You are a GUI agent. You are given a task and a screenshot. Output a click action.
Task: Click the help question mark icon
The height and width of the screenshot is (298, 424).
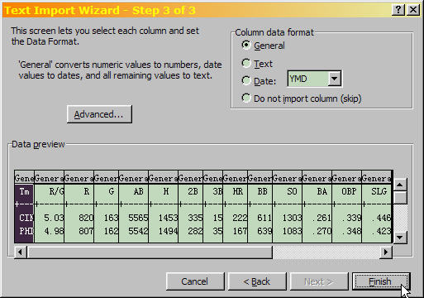[x=398, y=10]
